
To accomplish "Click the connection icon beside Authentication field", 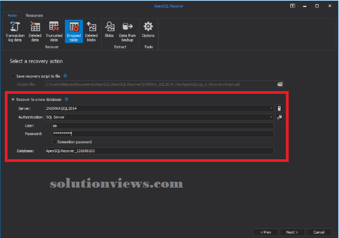I will (x=280, y=117).
